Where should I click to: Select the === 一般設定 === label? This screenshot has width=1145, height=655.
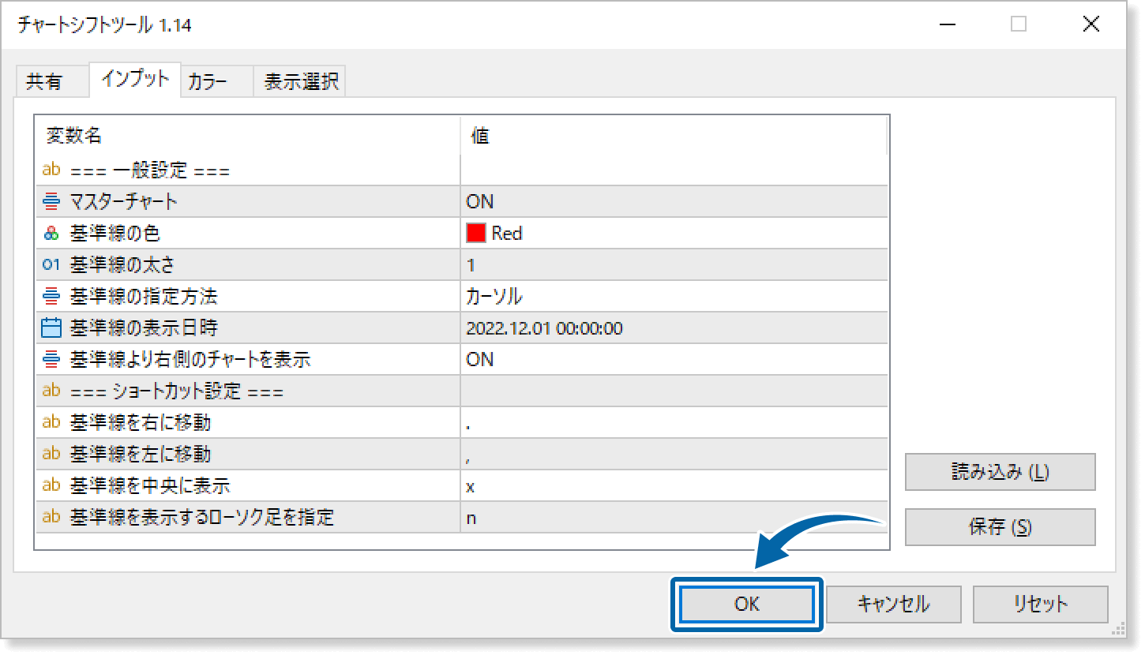(x=150, y=170)
